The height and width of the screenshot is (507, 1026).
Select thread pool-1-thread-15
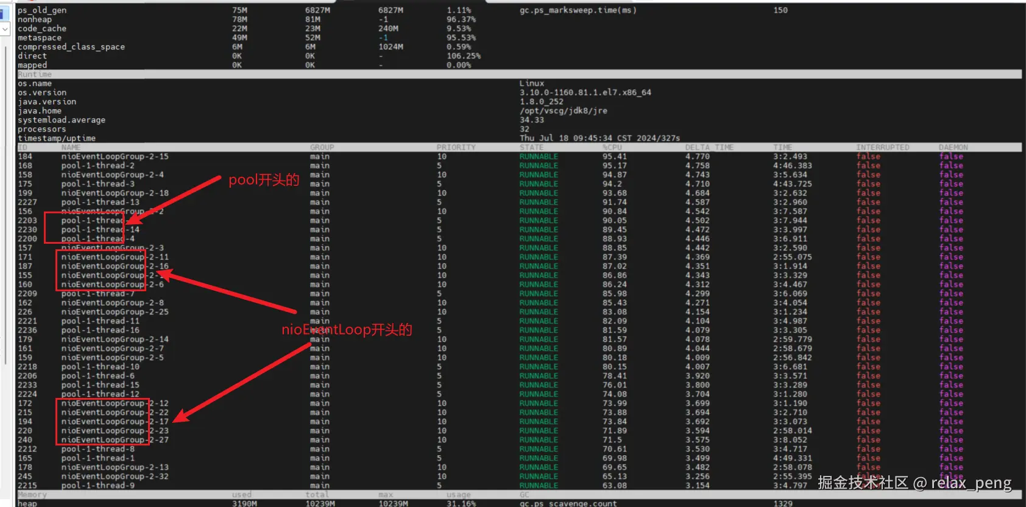pyautogui.click(x=100, y=385)
